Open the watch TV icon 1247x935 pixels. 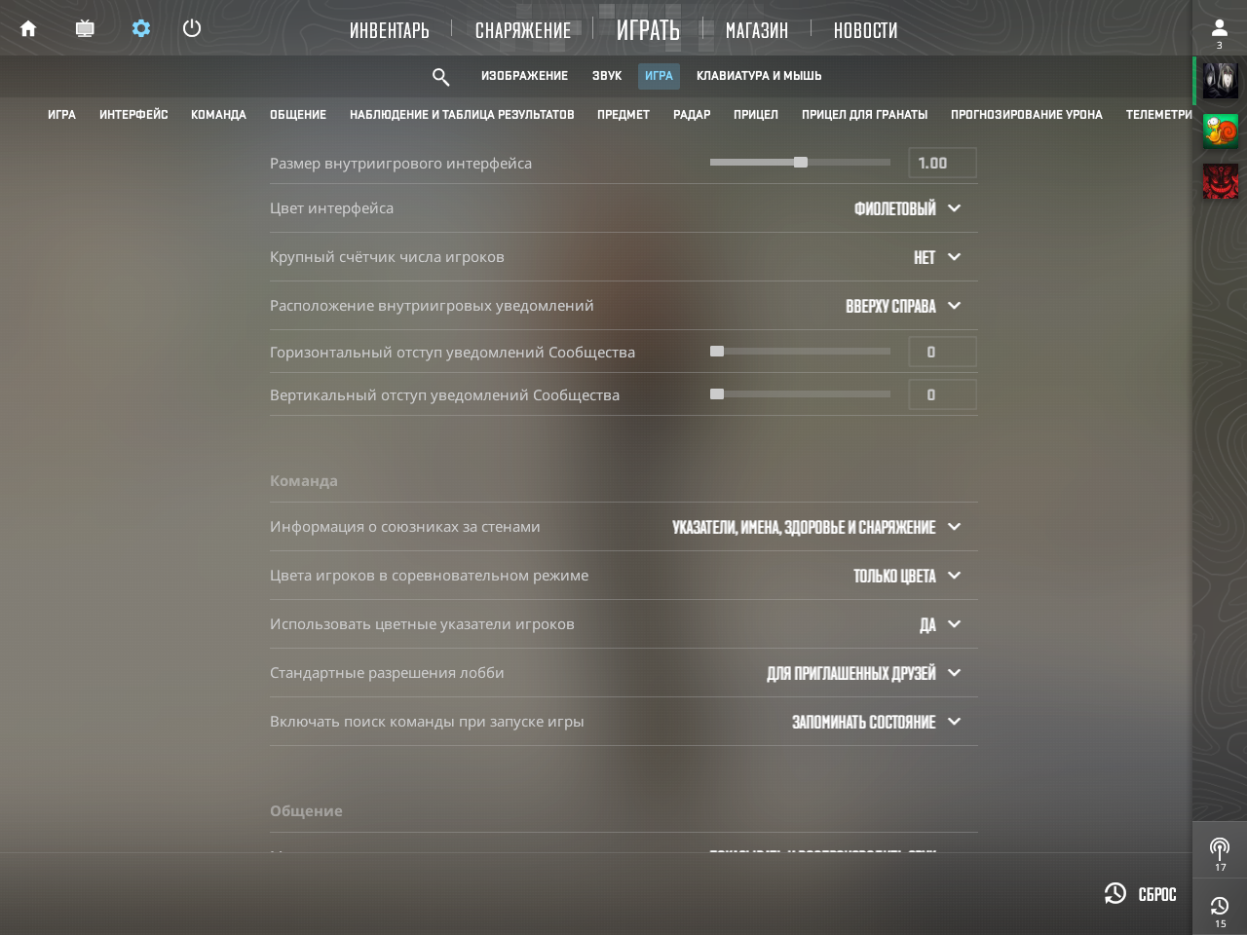click(x=85, y=28)
